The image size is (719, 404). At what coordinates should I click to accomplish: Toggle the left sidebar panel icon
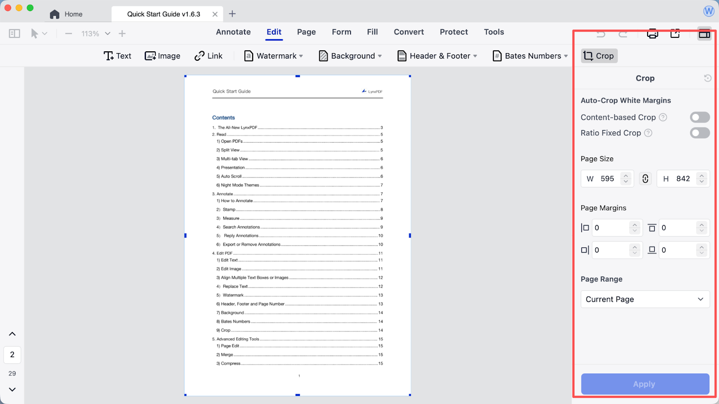14,34
